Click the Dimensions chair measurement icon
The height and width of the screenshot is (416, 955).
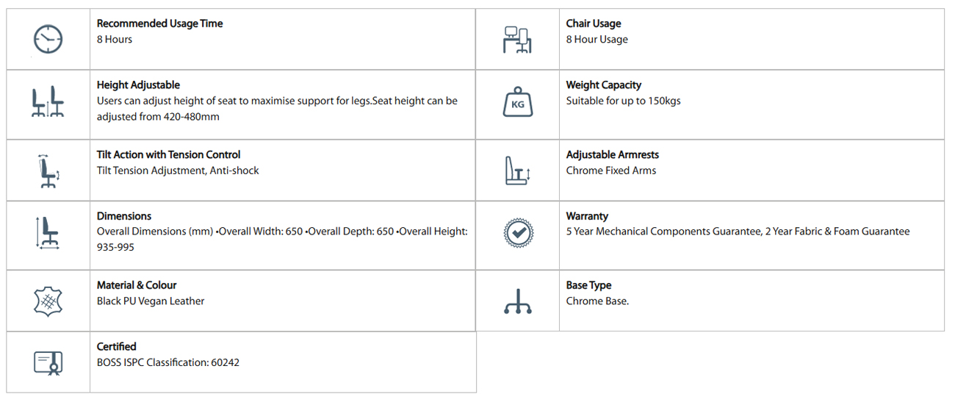[x=48, y=232]
